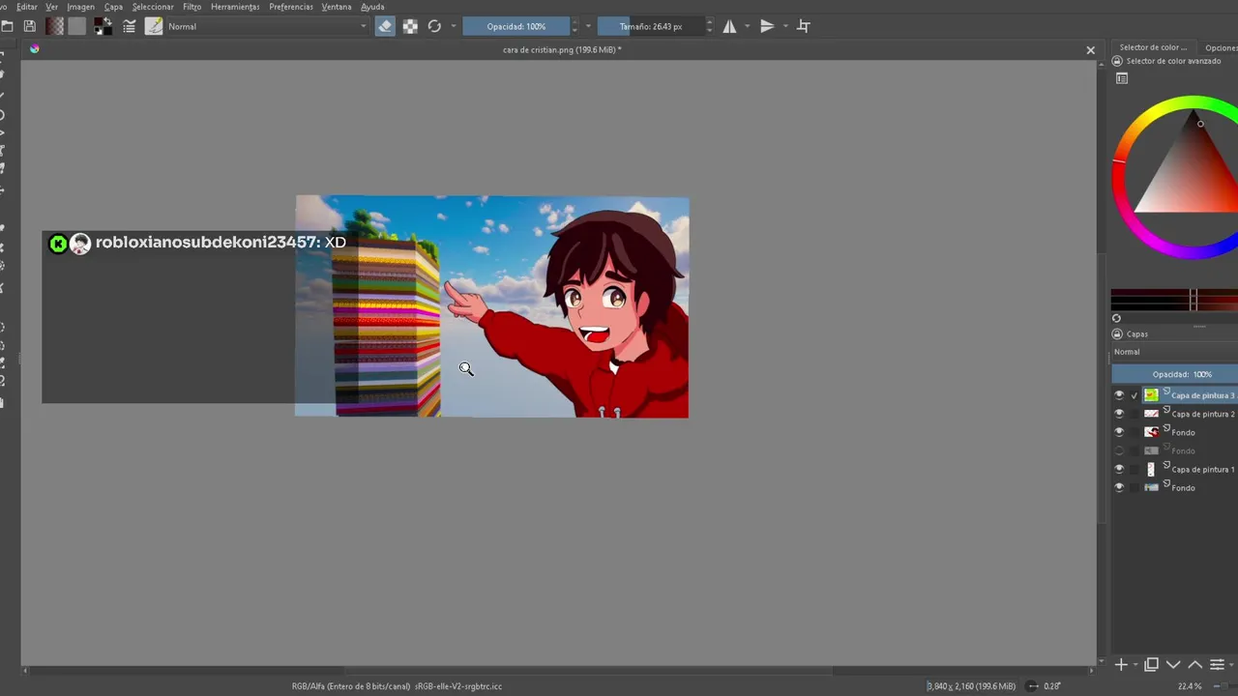The image size is (1238, 696).
Task: Select Capa de pintura 1 layer
Action: click(x=1202, y=469)
